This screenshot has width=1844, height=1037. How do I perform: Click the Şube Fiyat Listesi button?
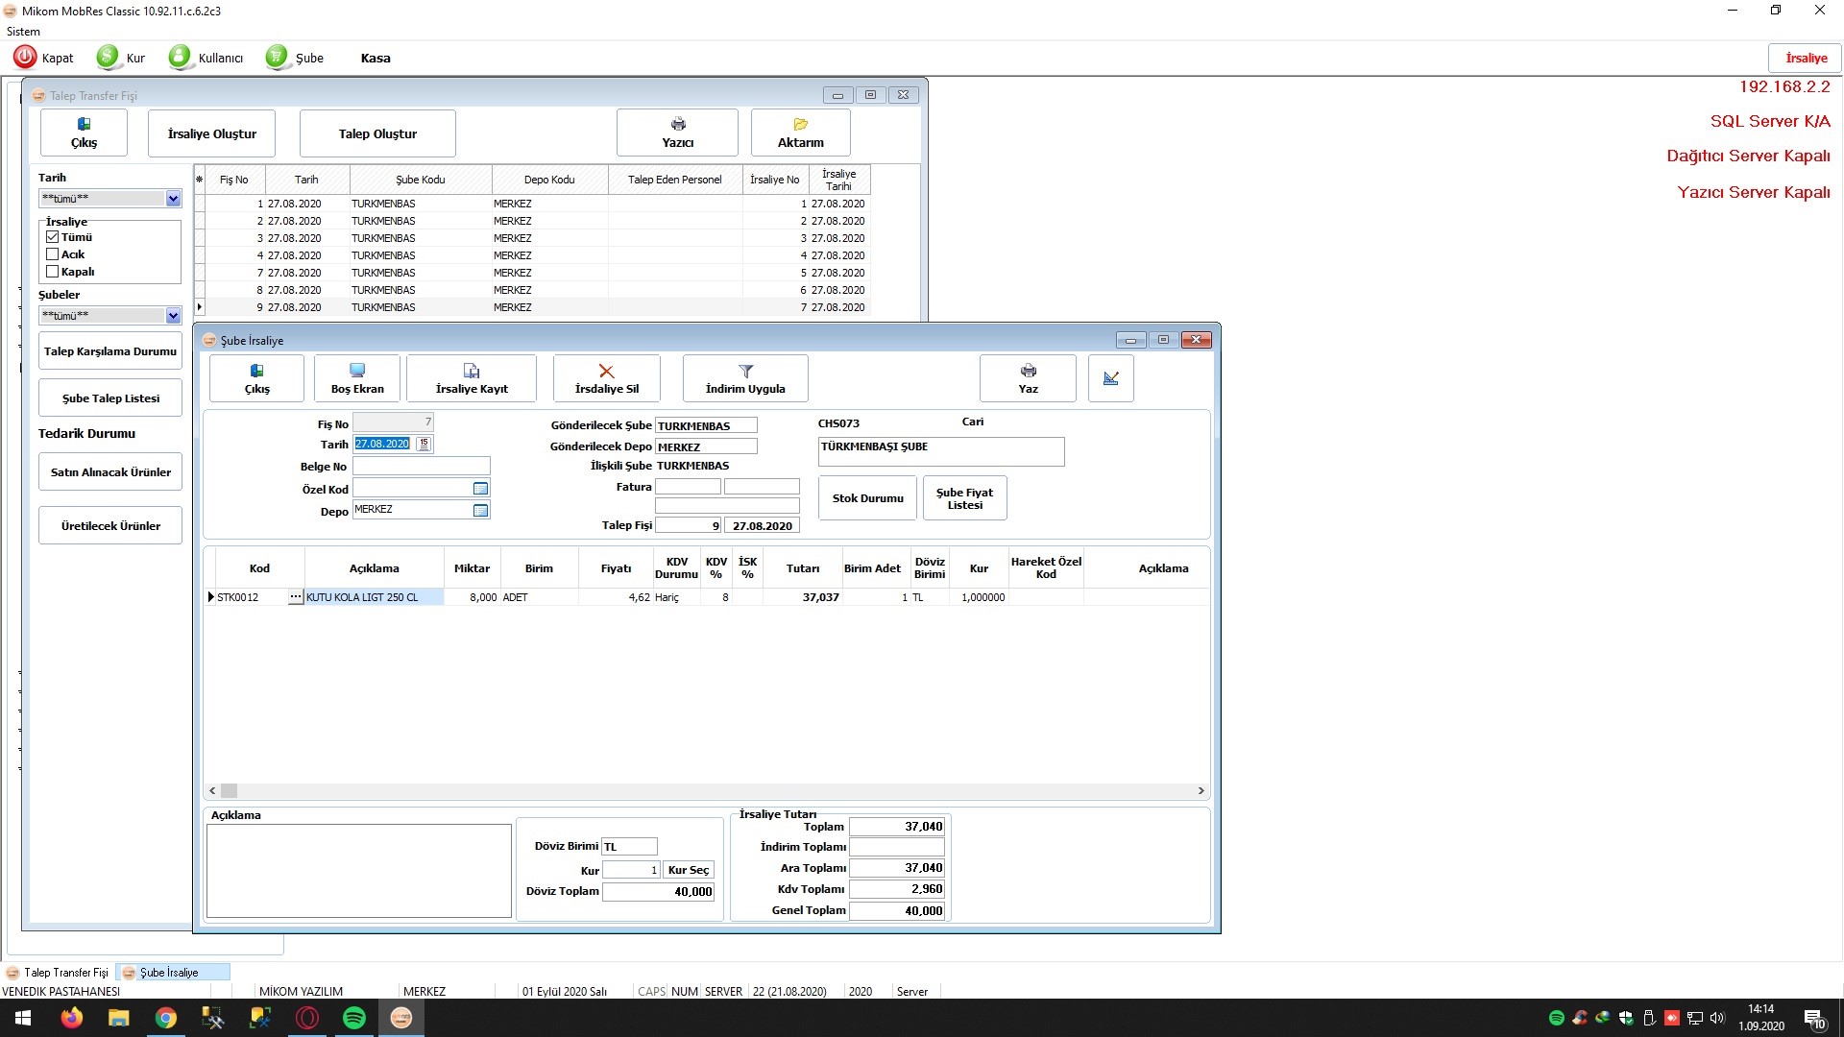click(x=964, y=498)
